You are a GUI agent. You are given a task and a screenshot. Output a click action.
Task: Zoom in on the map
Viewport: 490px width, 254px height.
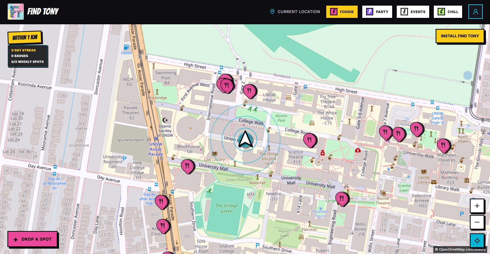pos(477,206)
